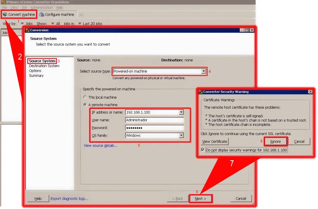Screen dimensions: 318x209
Task: Open the Export diagnostic logs link
Action: (69, 199)
